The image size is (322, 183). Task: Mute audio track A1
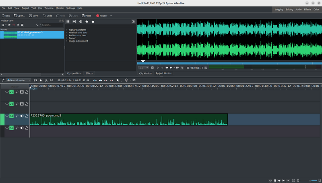22,116
